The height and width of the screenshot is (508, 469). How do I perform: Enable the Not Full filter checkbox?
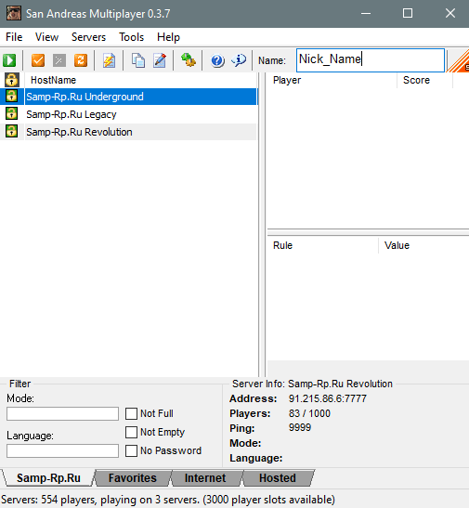[131, 413]
